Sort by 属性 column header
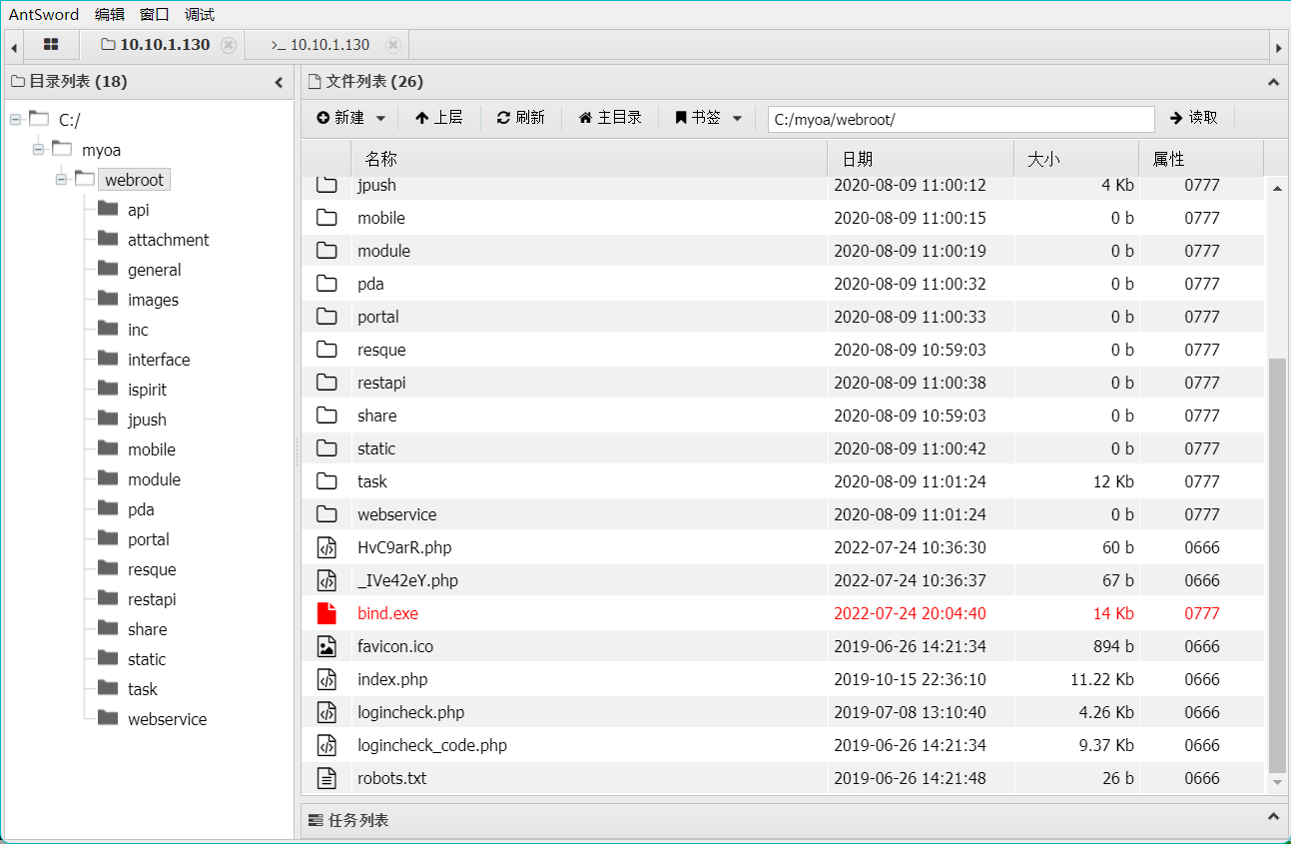Viewport: 1291px width, 844px height. 1201,159
